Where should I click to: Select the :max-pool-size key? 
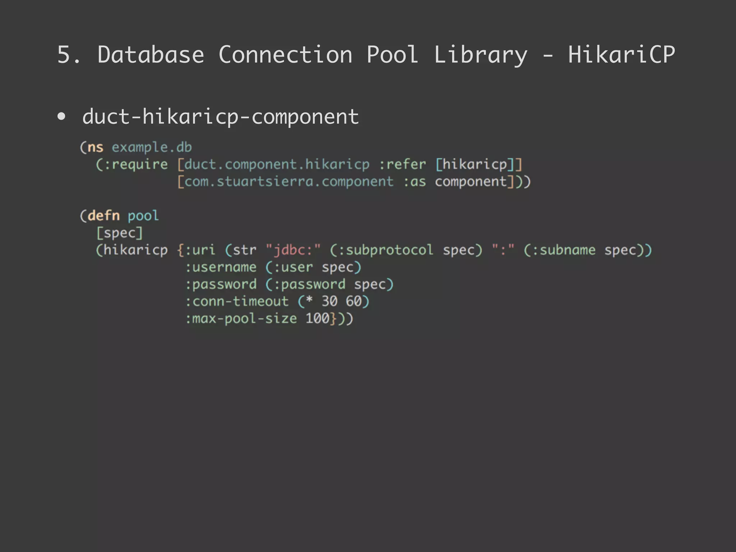point(241,318)
